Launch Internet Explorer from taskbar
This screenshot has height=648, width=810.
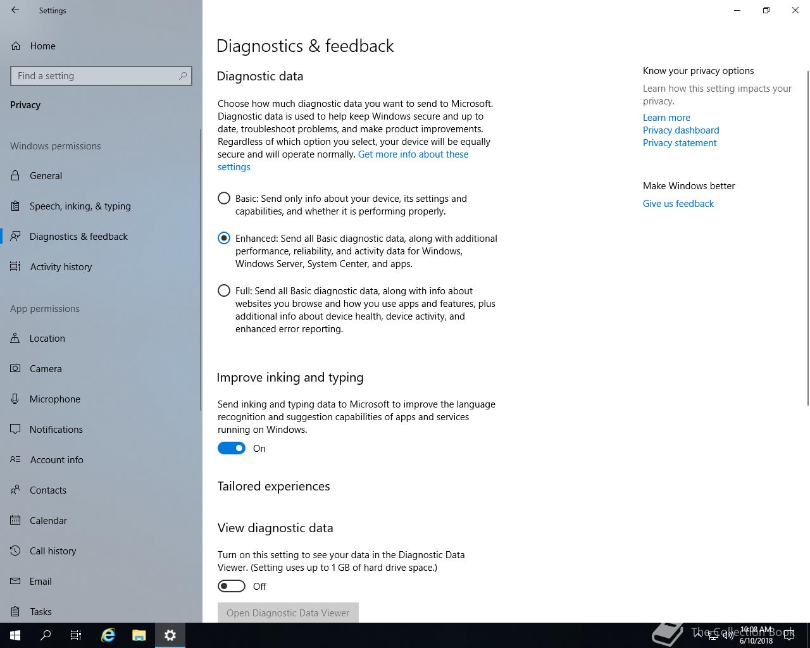tap(108, 635)
